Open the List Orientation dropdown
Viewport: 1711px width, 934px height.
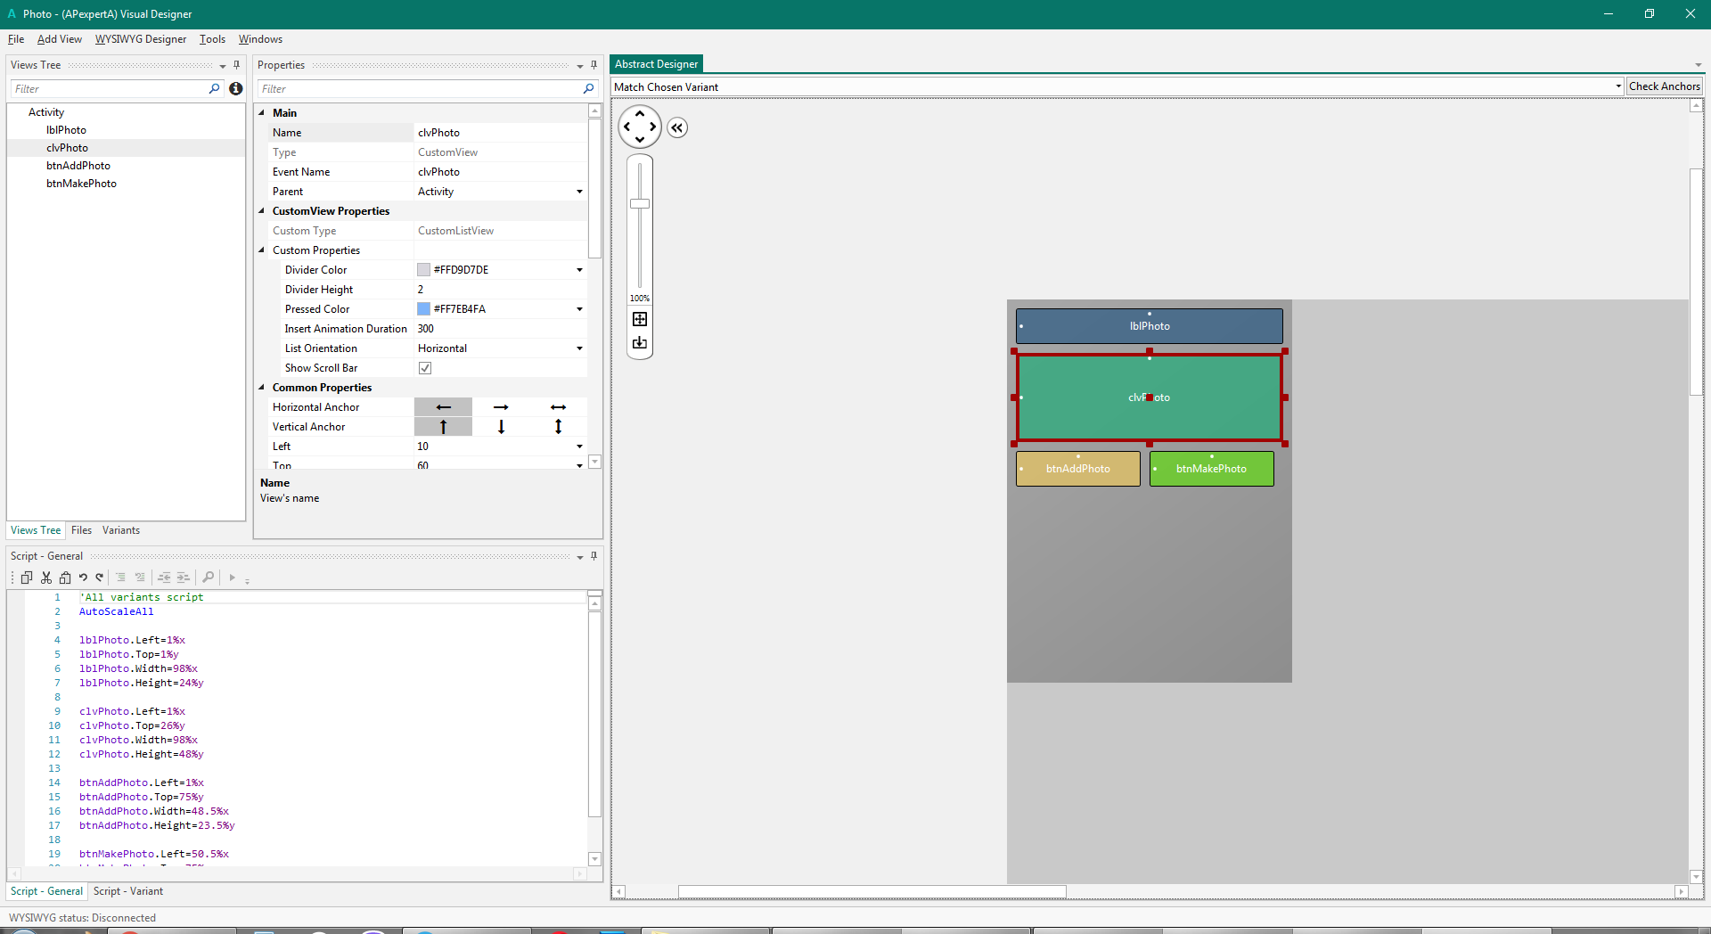tap(579, 348)
